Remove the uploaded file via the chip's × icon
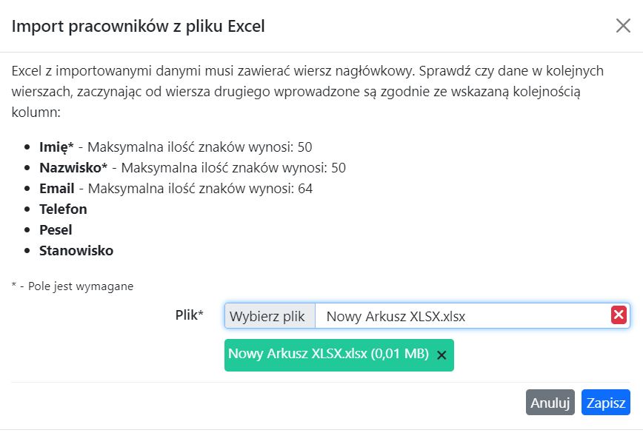Viewport: 643px width, 447px height. 441,355
